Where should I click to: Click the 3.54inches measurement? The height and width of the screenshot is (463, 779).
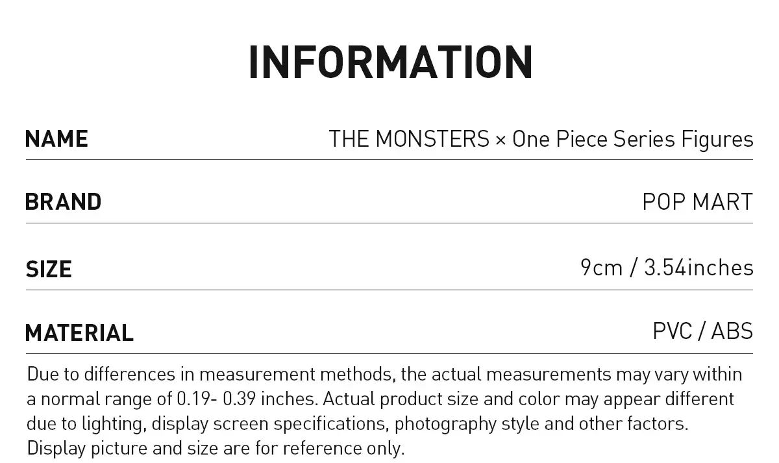point(699,268)
